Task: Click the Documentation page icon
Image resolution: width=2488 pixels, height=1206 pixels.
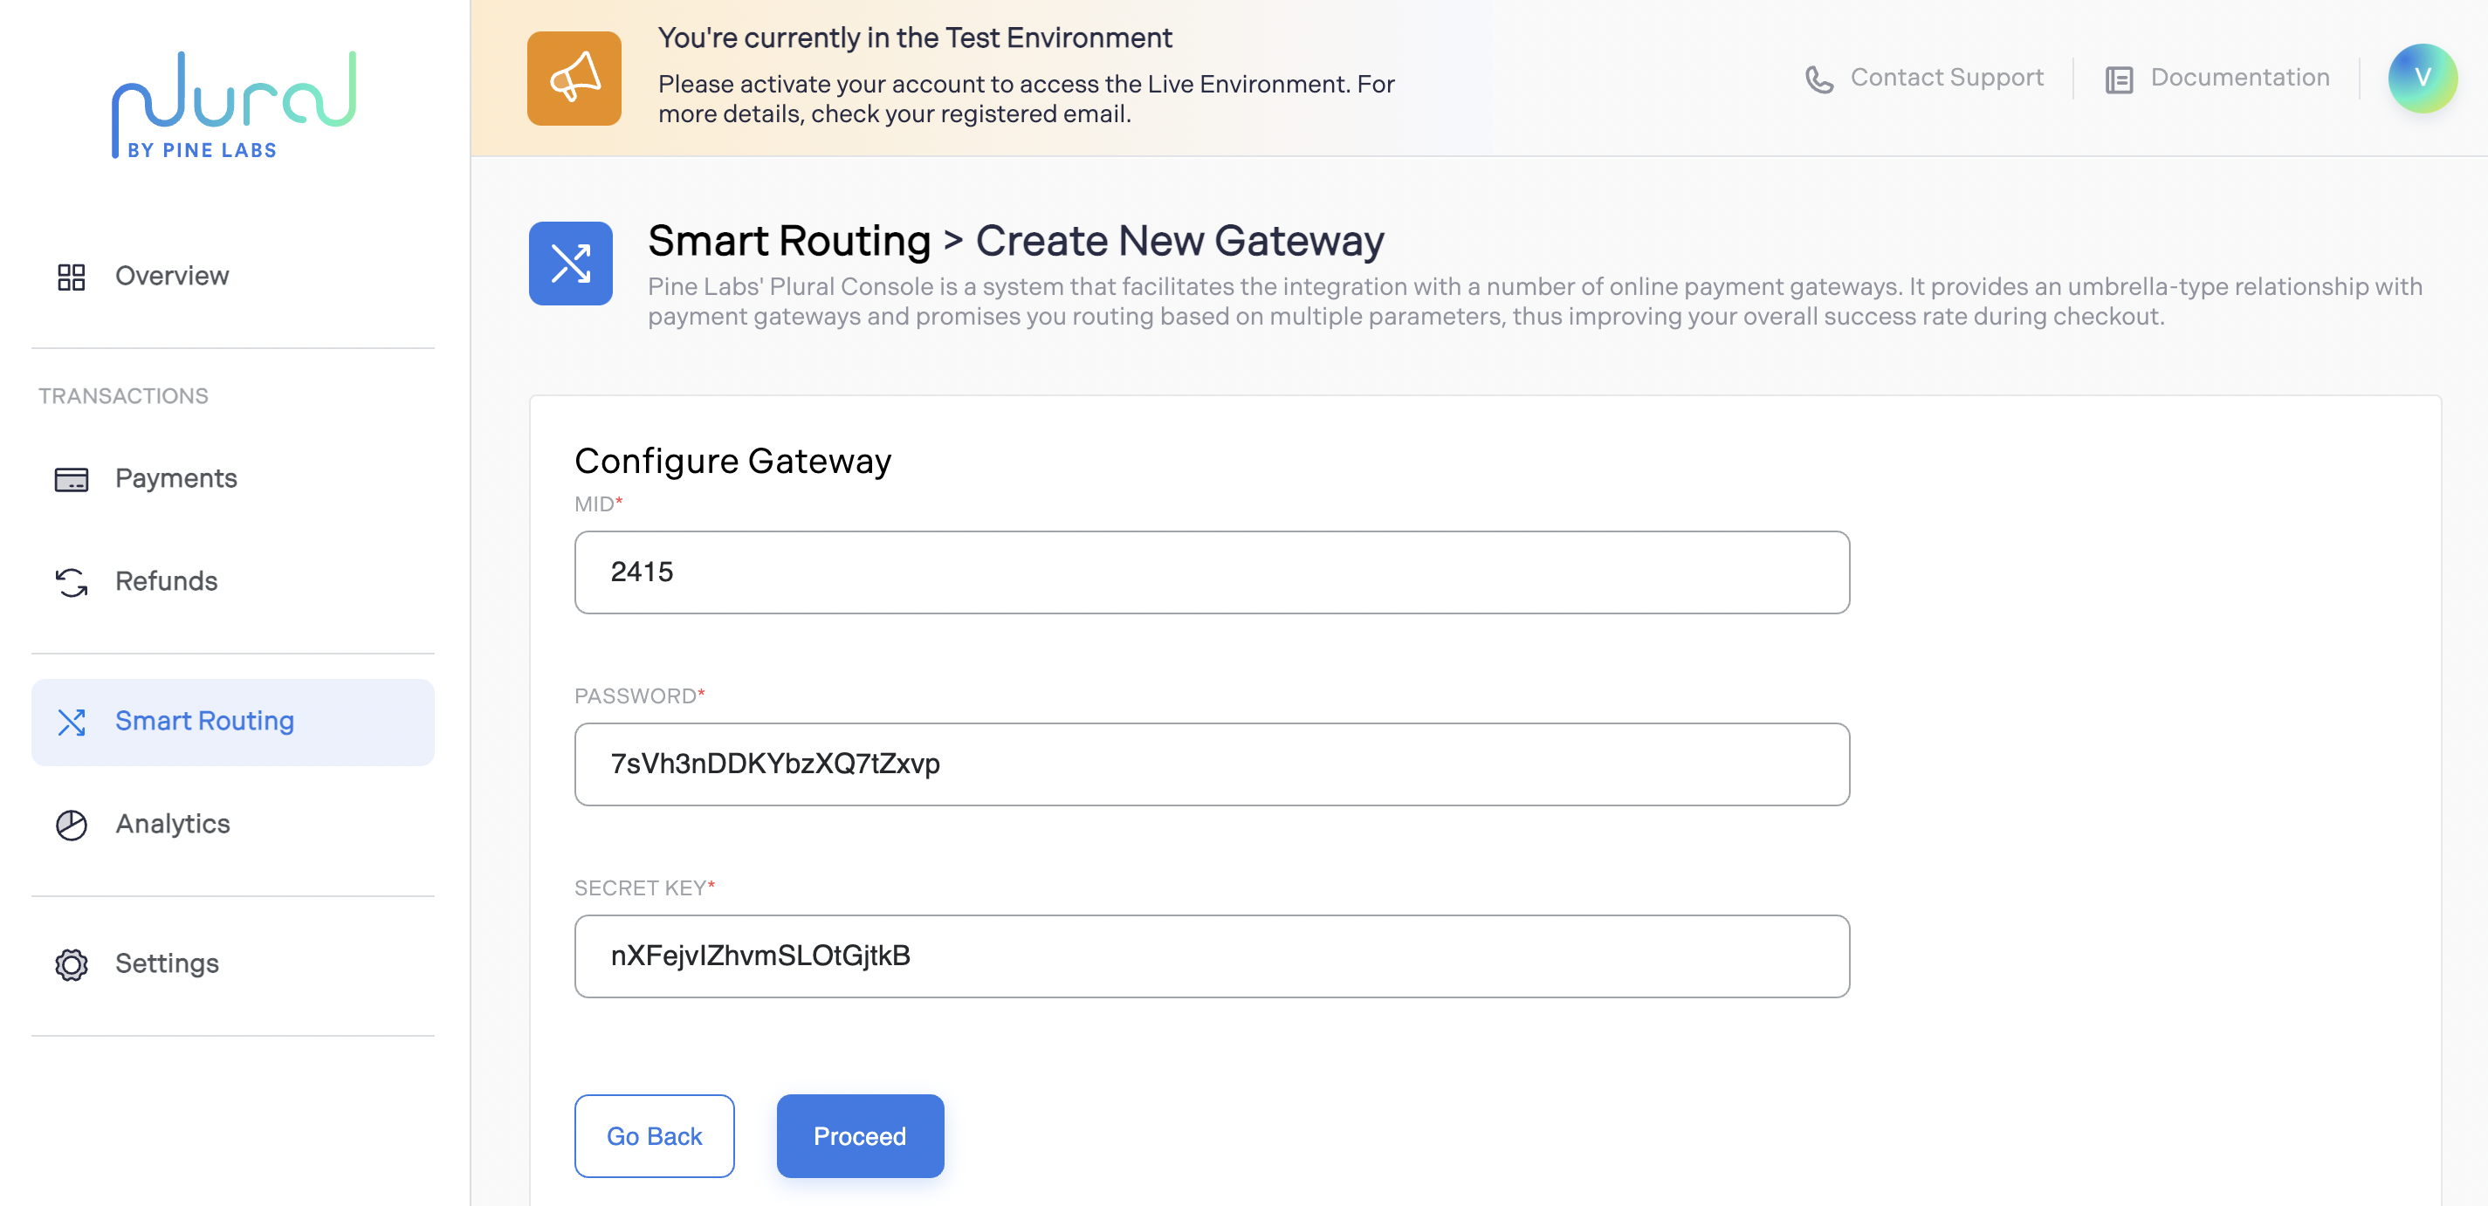Action: coord(2118,79)
